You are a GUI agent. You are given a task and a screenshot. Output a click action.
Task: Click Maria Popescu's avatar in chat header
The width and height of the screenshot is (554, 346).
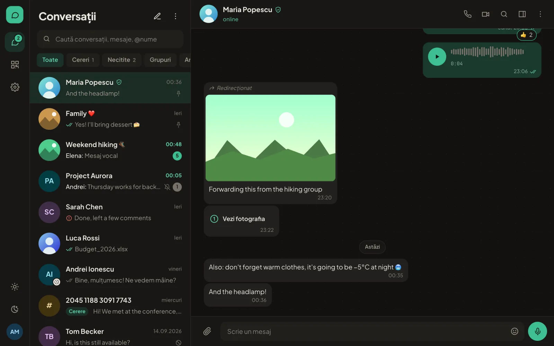pyautogui.click(x=208, y=14)
